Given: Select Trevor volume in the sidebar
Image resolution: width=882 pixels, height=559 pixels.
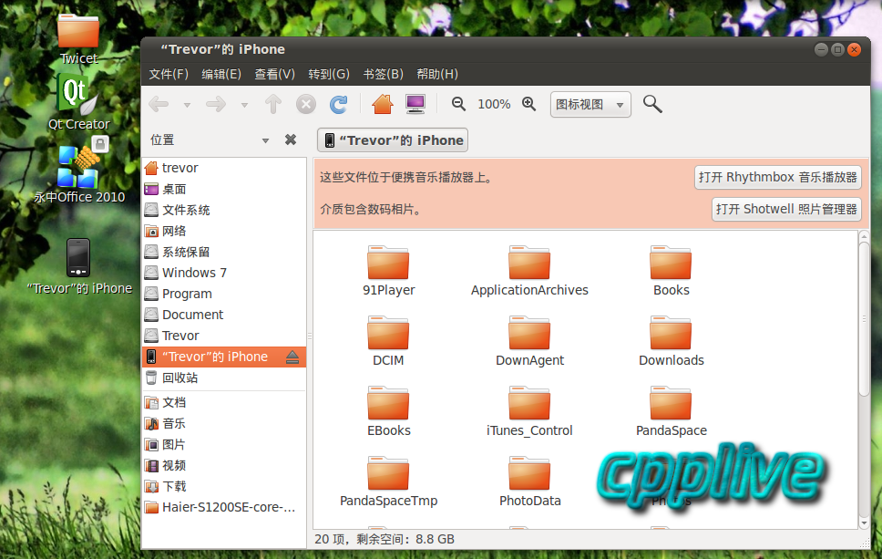Looking at the screenshot, I should pyautogui.click(x=224, y=336).
